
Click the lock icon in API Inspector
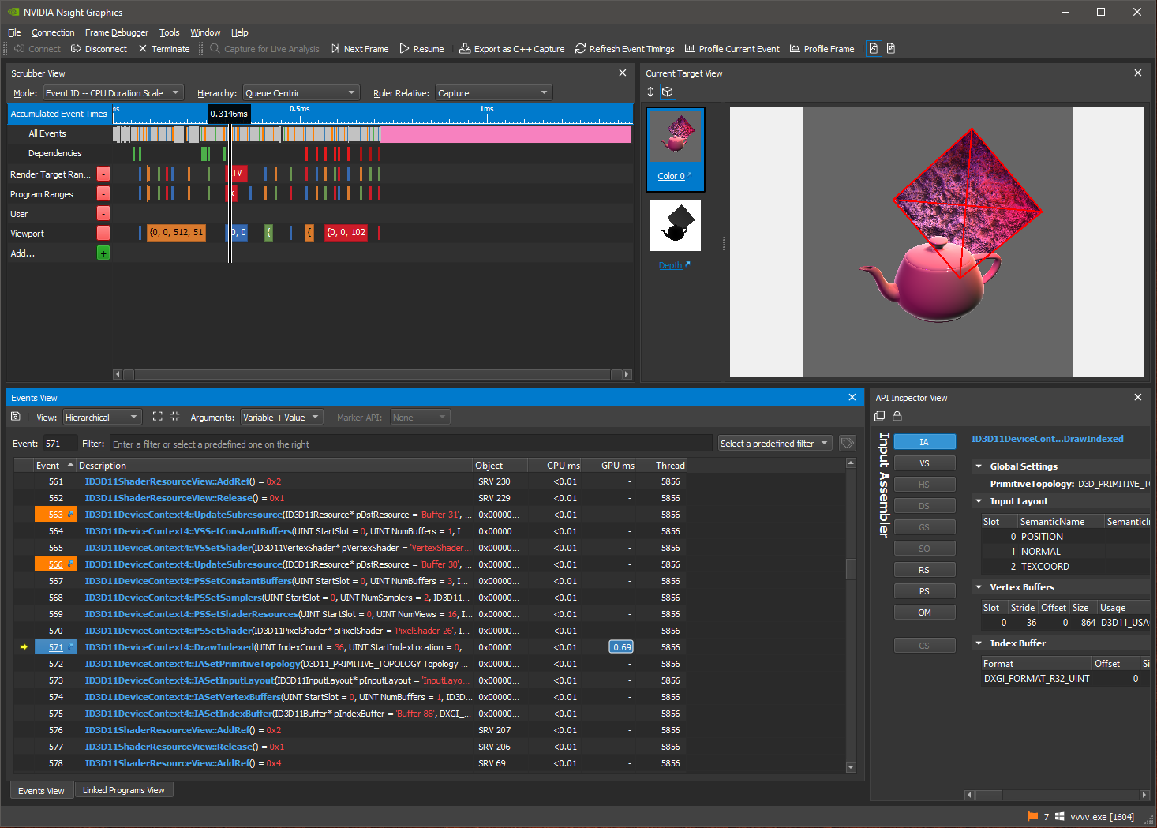897,417
